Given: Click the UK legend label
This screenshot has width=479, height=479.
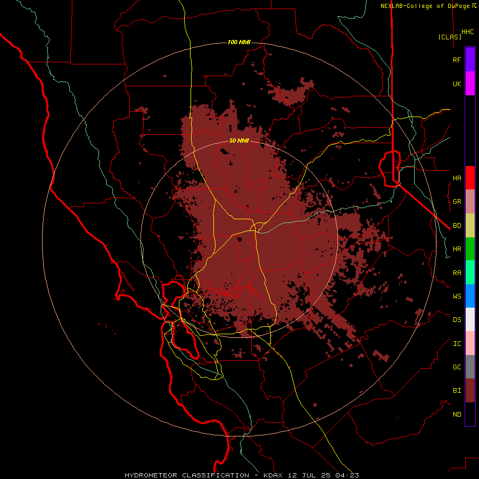Looking at the screenshot, I should (457, 84).
